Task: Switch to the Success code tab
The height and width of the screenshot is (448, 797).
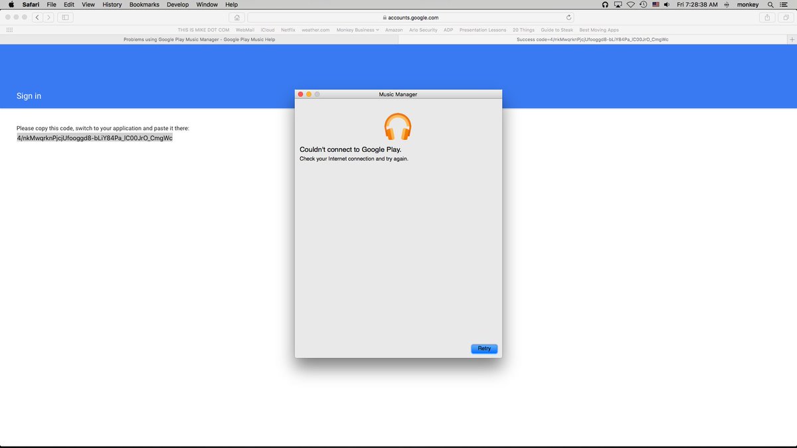Action: click(x=592, y=40)
